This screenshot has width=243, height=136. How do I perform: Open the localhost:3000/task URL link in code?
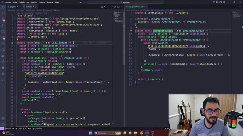(44, 73)
